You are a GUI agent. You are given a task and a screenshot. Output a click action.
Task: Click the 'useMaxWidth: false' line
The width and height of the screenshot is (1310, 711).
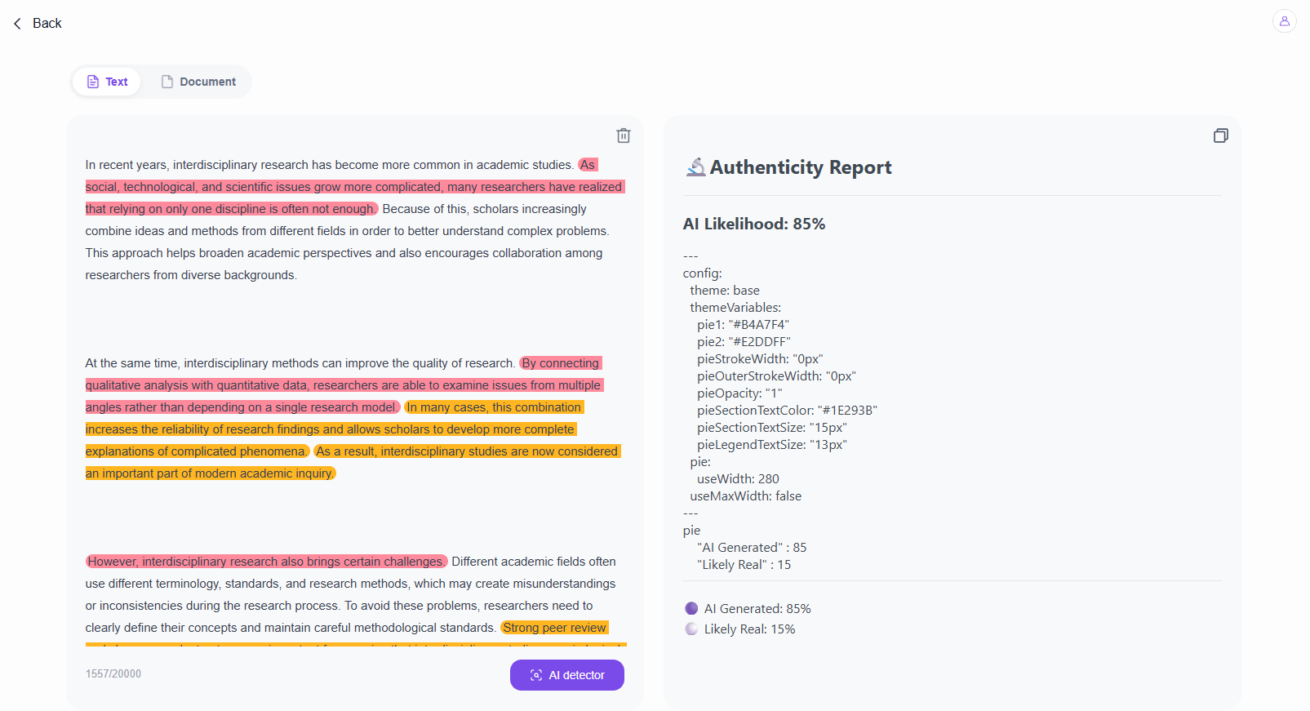tap(745, 495)
